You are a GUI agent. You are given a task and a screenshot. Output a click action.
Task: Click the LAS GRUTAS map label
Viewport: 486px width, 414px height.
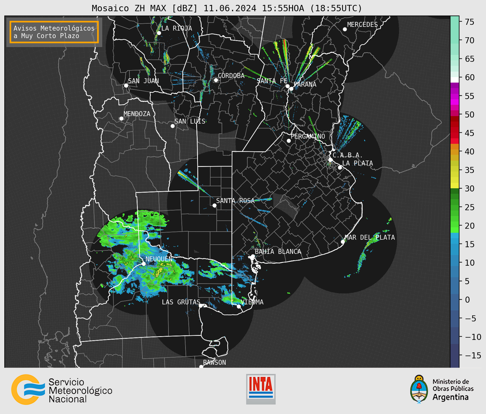coord(181,302)
